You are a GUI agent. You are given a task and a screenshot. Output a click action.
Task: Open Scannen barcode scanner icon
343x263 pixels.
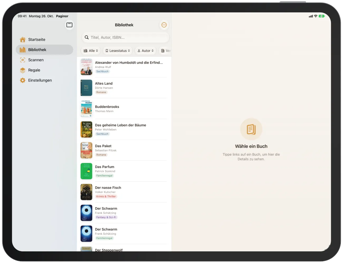point(23,60)
